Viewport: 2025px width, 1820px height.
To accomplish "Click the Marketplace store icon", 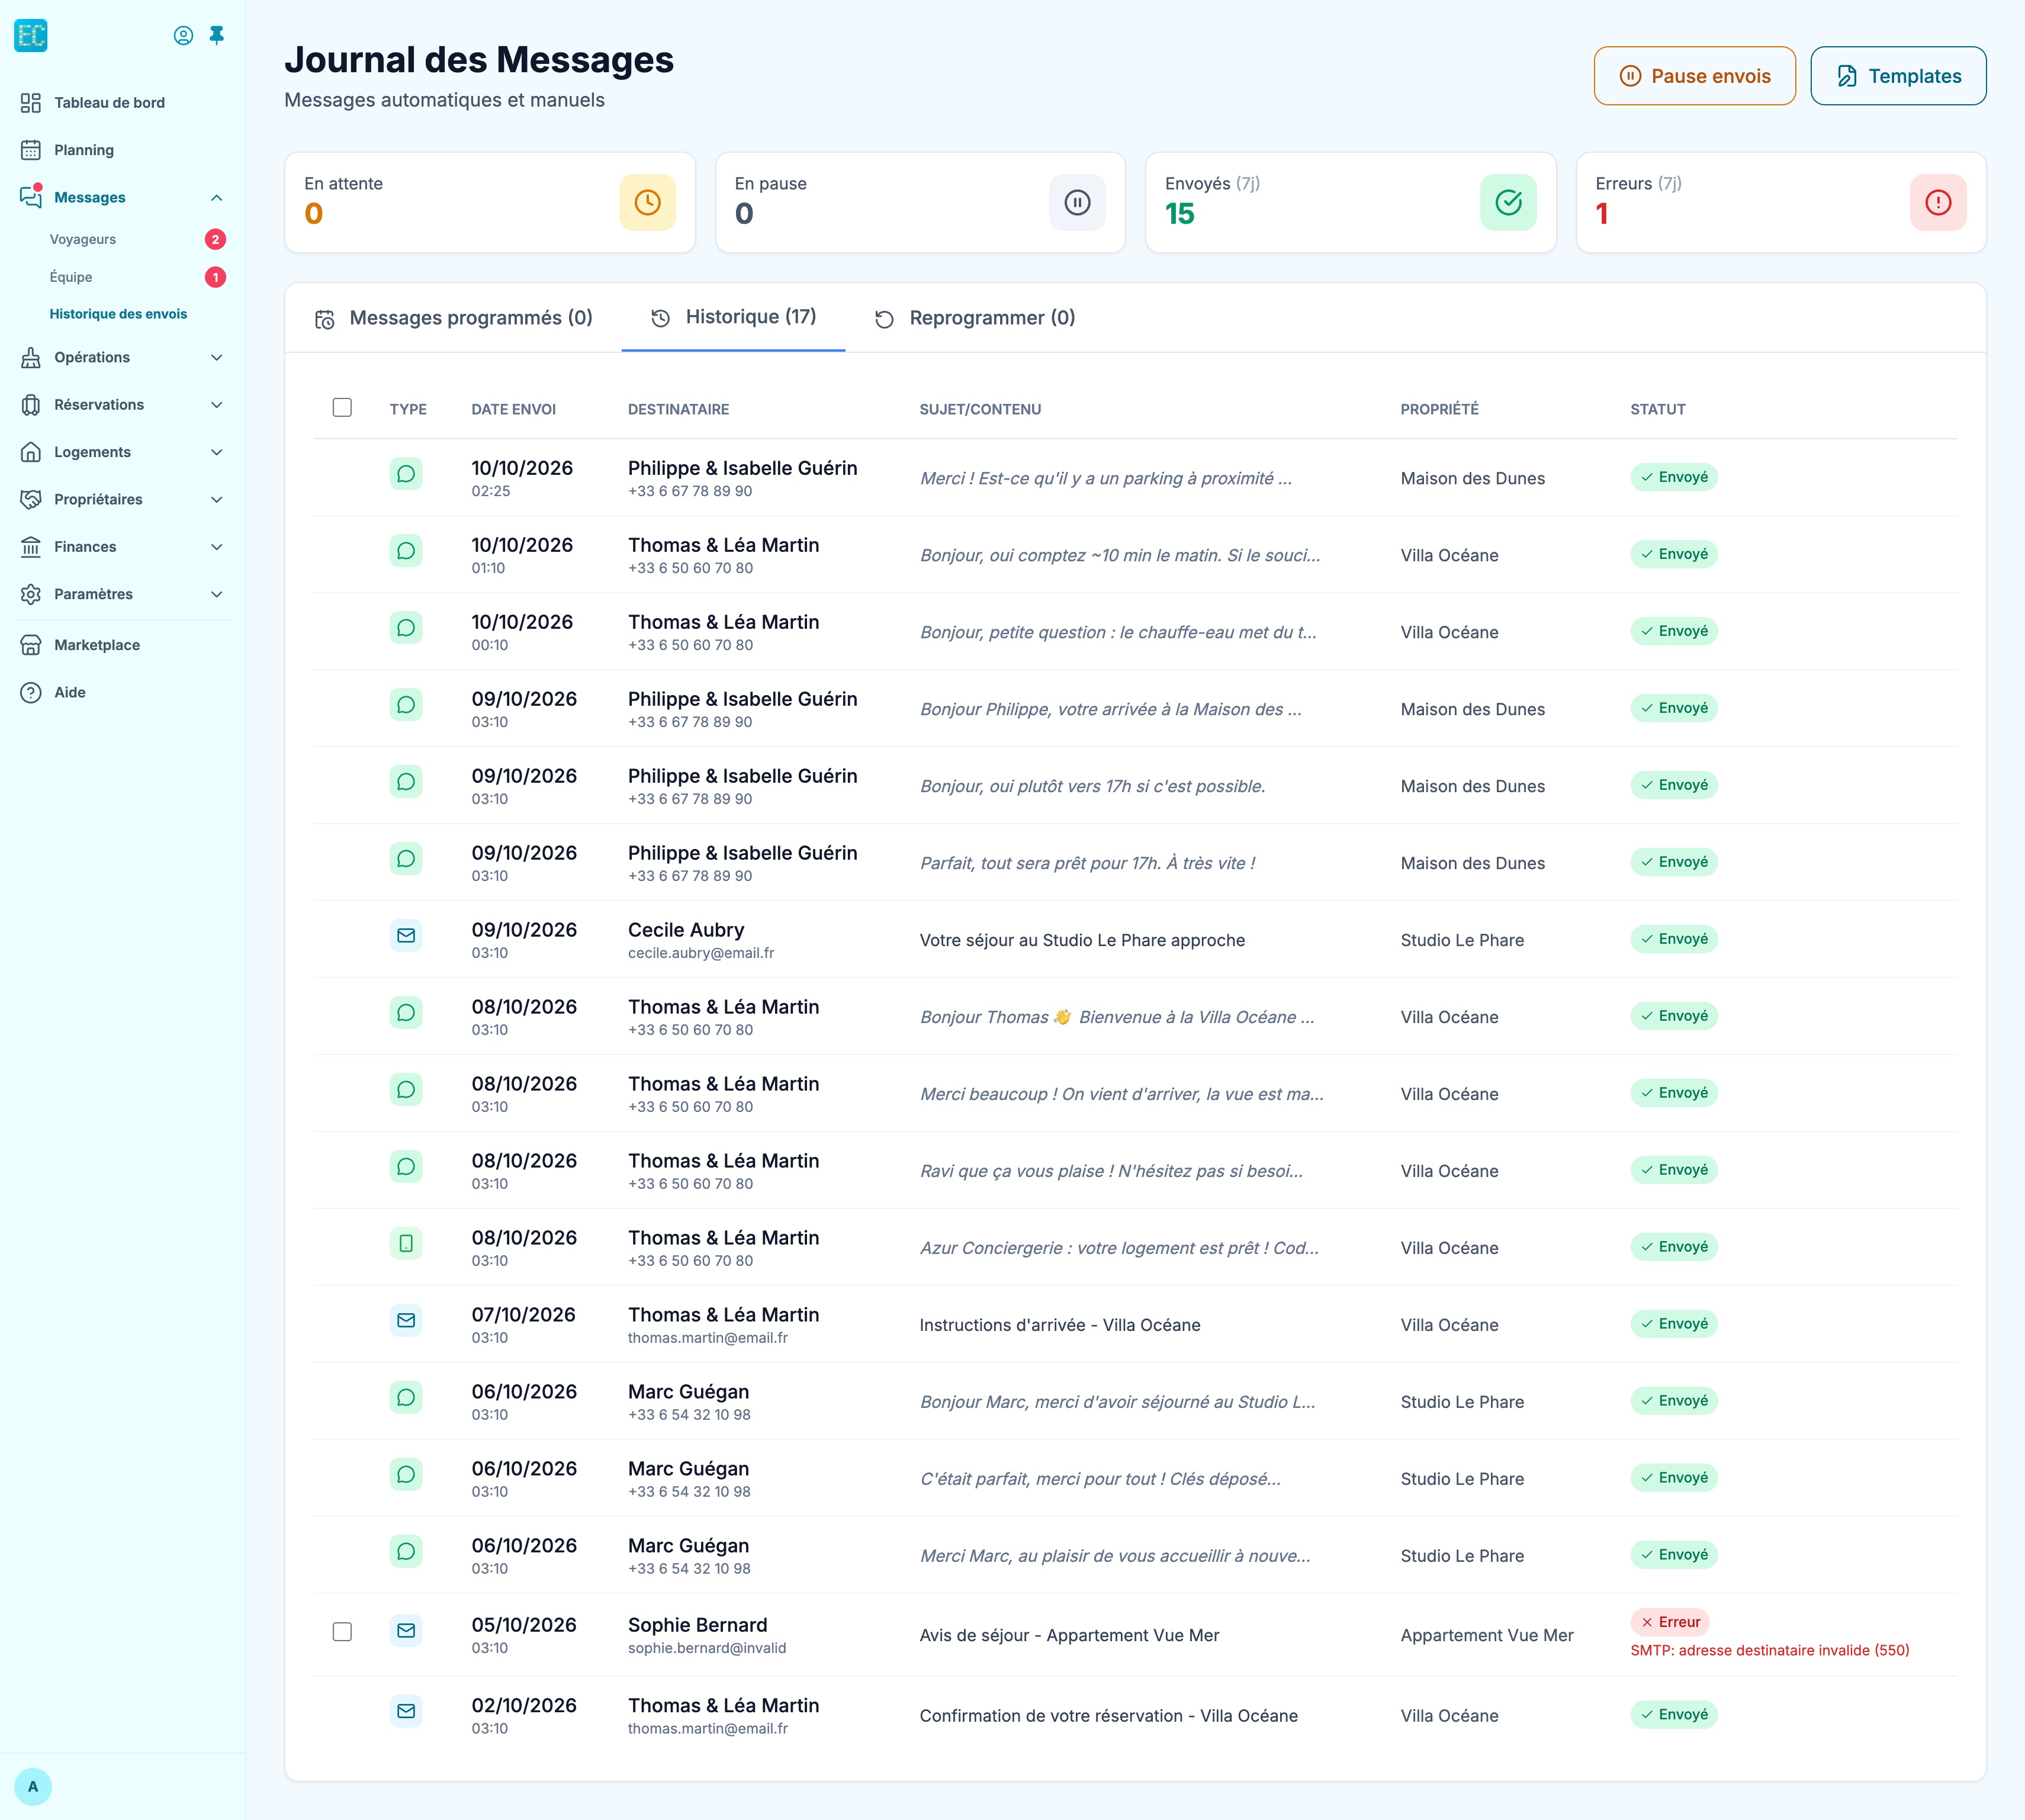I will pyautogui.click(x=31, y=645).
